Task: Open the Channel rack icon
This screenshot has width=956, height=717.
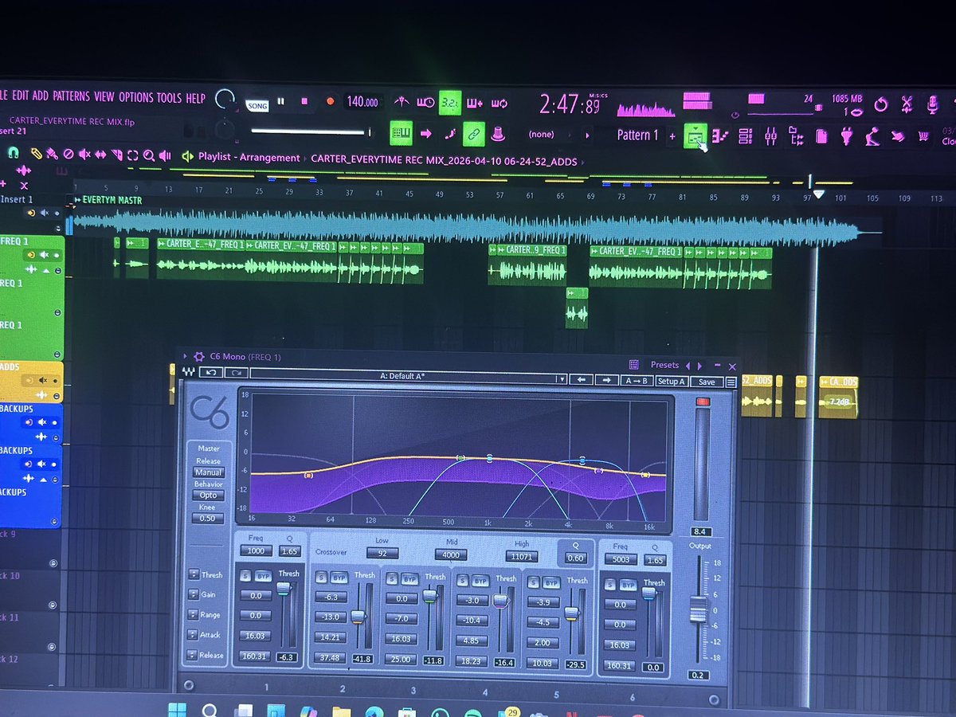Action: click(746, 136)
